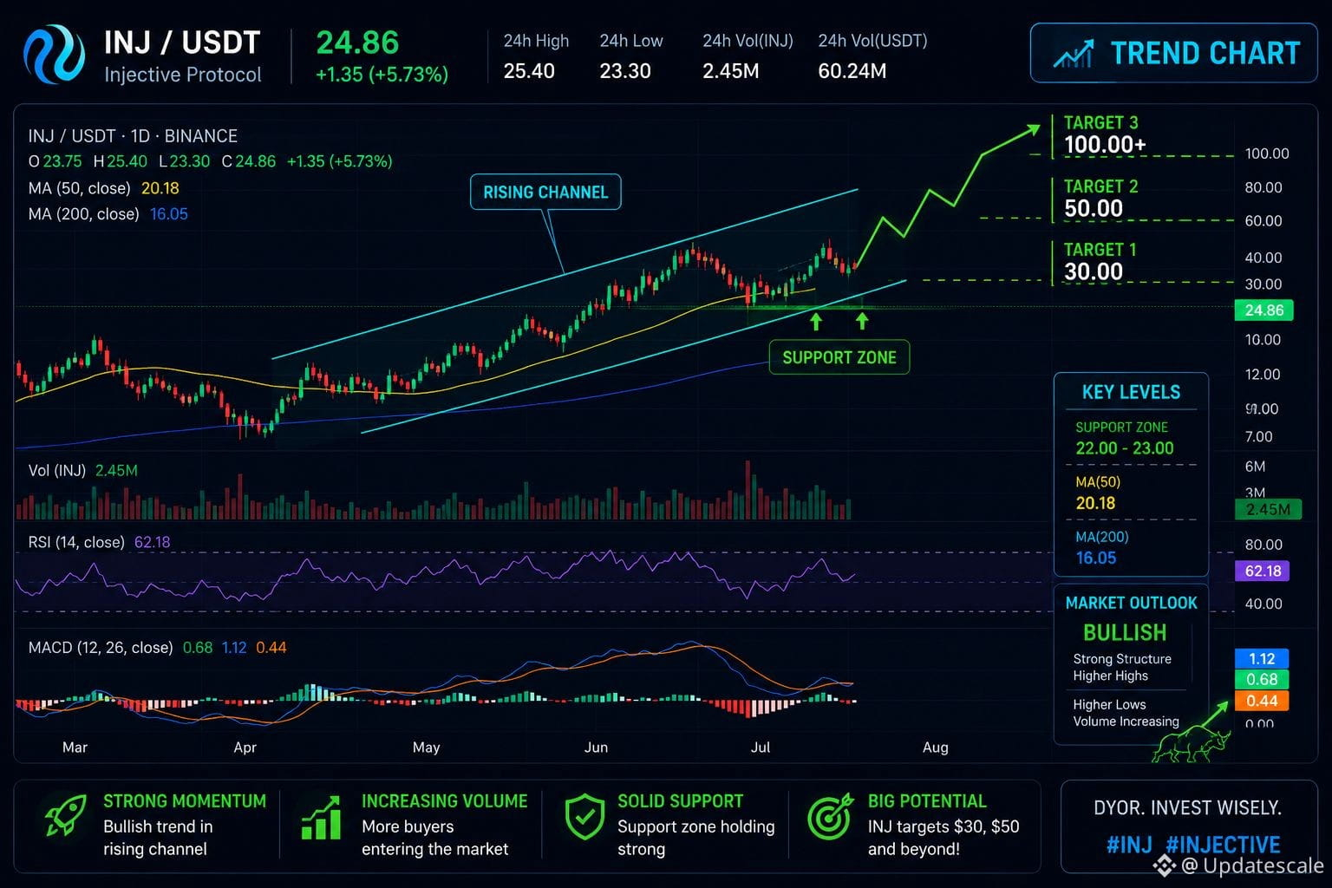Click the 60.00 price axis label

[1263, 221]
